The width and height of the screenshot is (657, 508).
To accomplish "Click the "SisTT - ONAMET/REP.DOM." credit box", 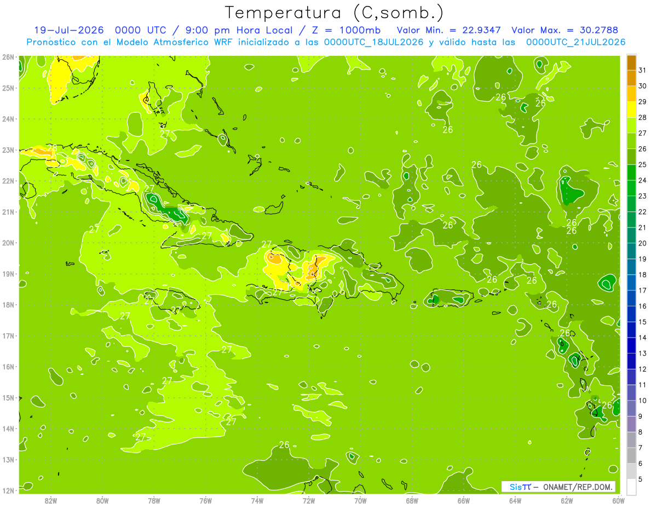I will (x=558, y=487).
